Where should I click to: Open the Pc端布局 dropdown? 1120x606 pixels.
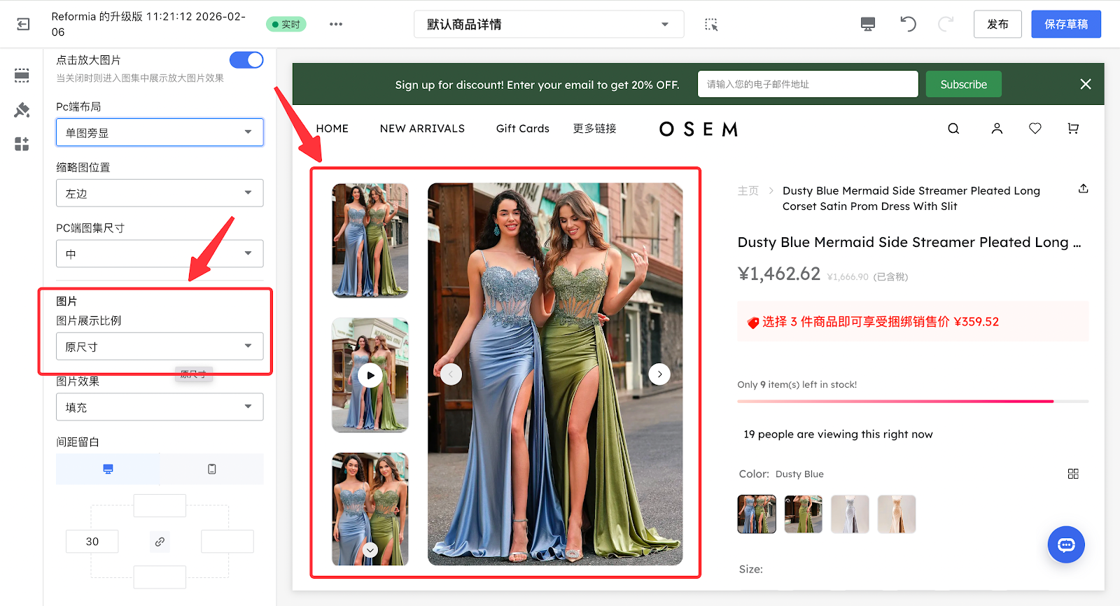pyautogui.click(x=160, y=132)
